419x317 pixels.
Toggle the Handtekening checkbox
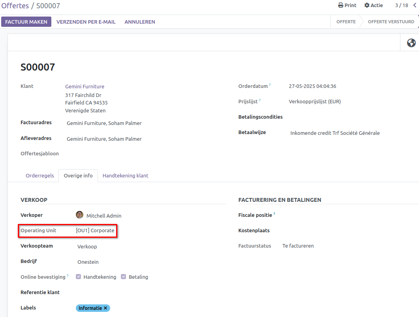pos(79,277)
